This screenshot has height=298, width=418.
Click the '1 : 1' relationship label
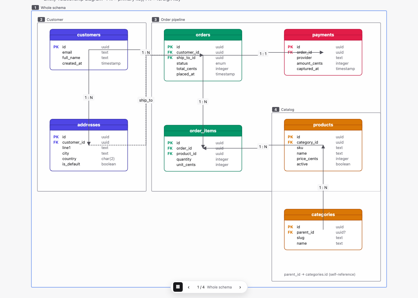pos(263,54)
